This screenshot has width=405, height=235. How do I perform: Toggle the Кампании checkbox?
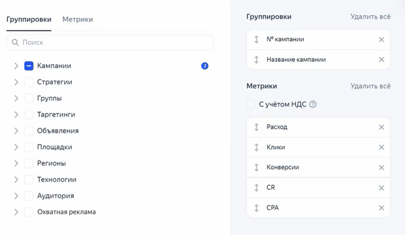29,66
